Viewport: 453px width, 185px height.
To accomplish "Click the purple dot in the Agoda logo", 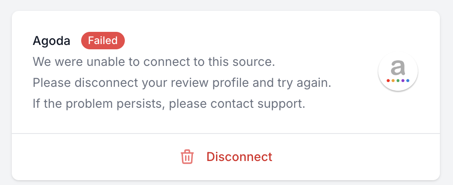I will [403, 81].
